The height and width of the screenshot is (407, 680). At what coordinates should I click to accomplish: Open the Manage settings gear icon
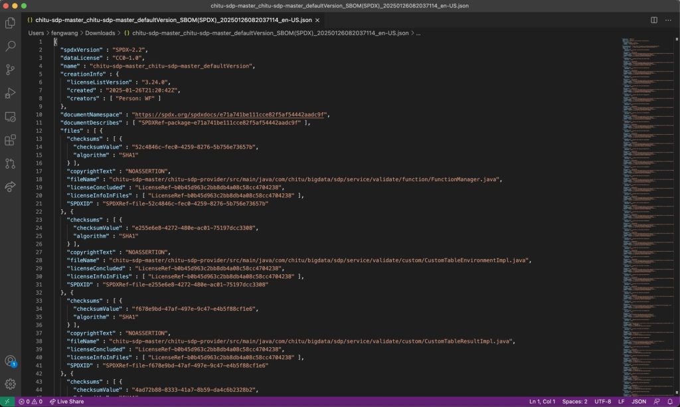pyautogui.click(x=9, y=383)
